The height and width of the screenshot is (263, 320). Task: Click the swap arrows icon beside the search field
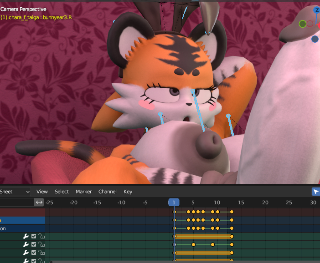(39, 202)
